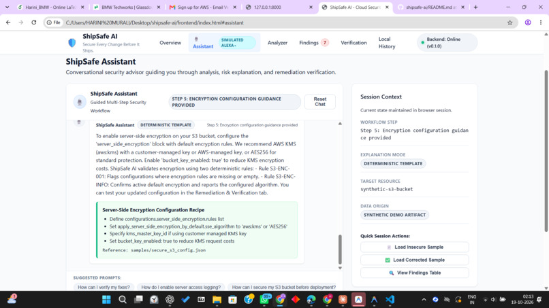Click the browser forward arrow
The width and height of the screenshot is (549, 308).
click(x=20, y=22)
